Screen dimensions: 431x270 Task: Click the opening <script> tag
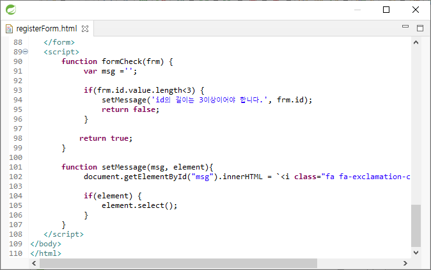point(61,52)
